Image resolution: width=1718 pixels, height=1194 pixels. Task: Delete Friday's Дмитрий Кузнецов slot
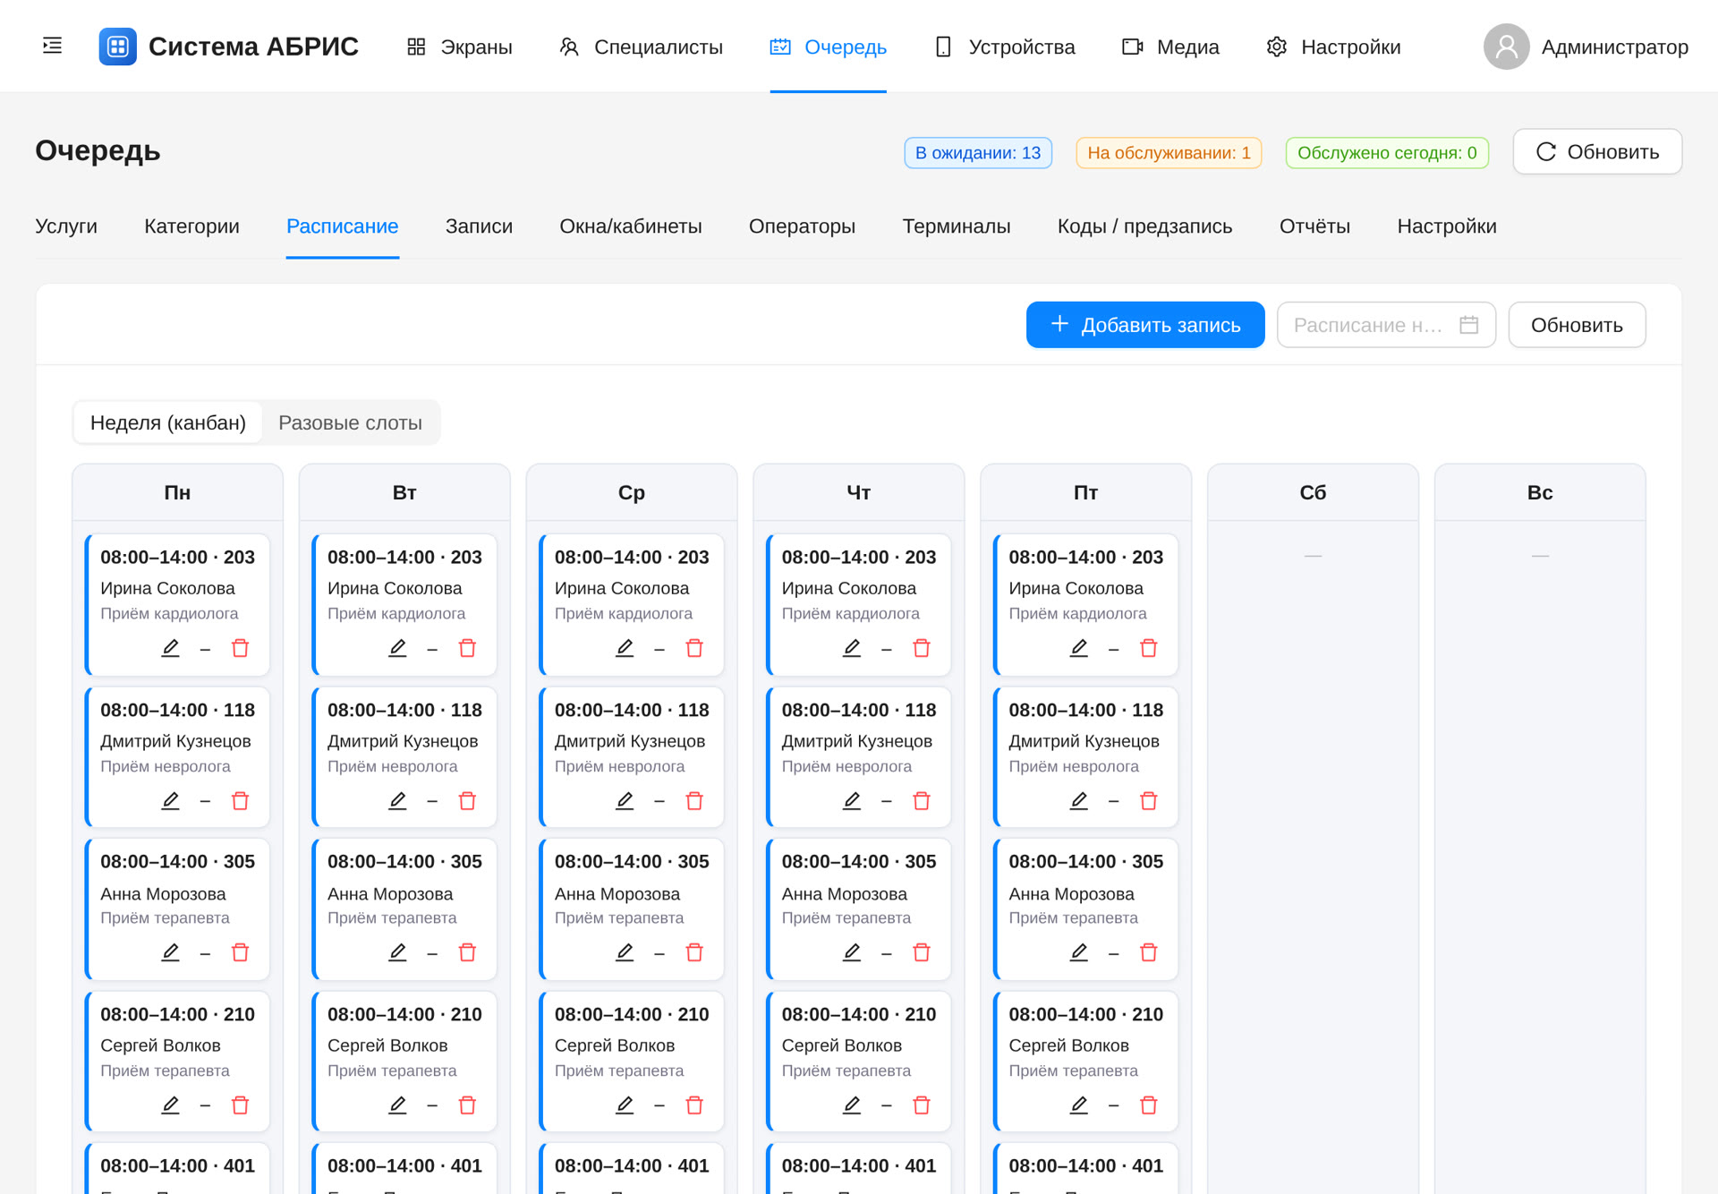(1149, 800)
